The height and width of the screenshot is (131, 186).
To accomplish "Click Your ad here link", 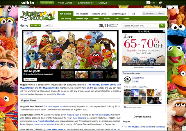I will tap(149, 68).
